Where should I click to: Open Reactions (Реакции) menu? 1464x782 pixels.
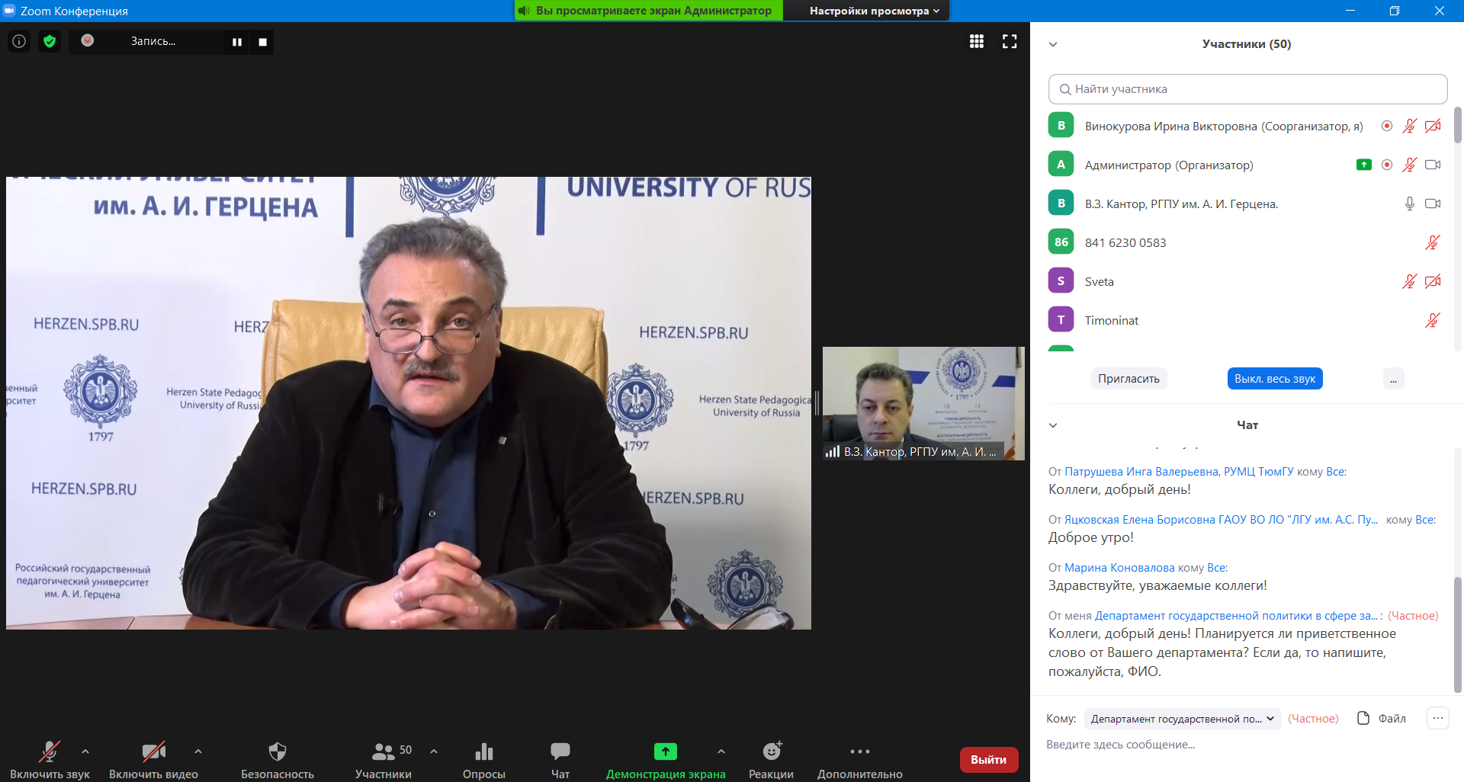tap(771, 760)
